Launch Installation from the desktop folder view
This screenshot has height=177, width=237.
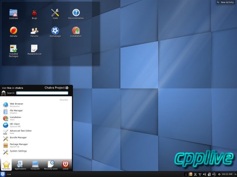click(x=76, y=32)
